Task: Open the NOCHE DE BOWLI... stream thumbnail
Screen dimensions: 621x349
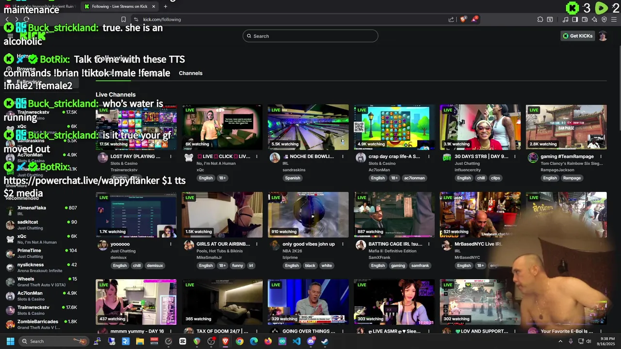Action: (308, 127)
